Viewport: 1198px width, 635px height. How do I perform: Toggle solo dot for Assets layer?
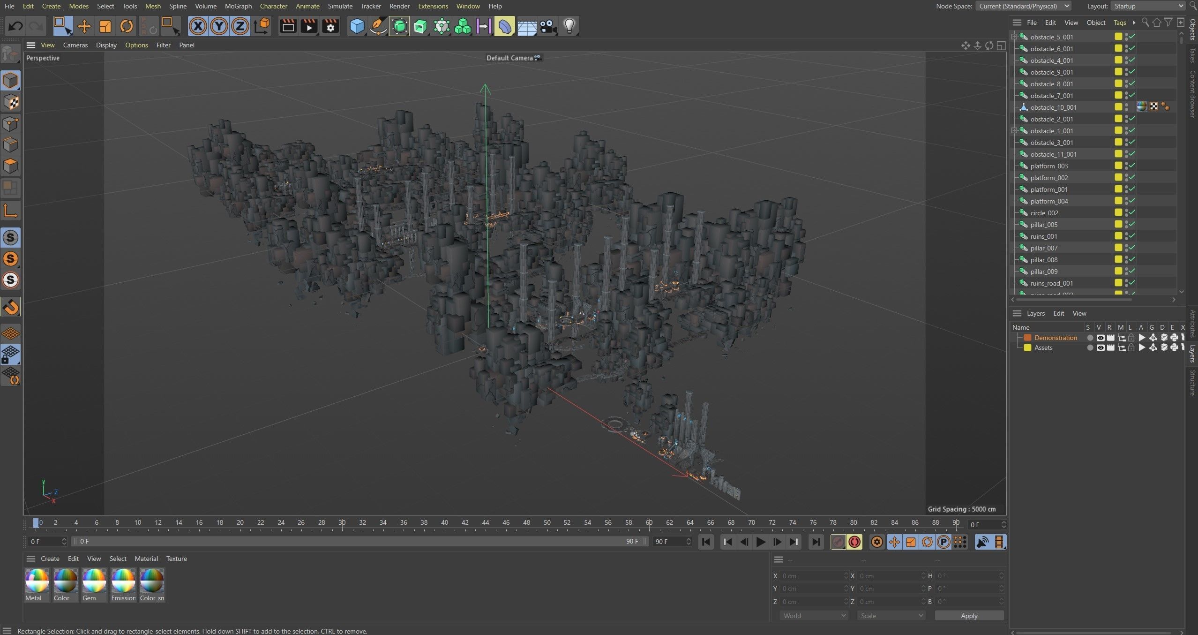1090,348
